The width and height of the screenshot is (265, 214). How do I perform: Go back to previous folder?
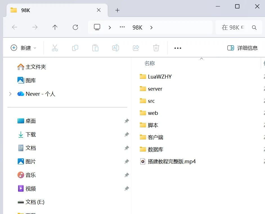click(x=15, y=27)
